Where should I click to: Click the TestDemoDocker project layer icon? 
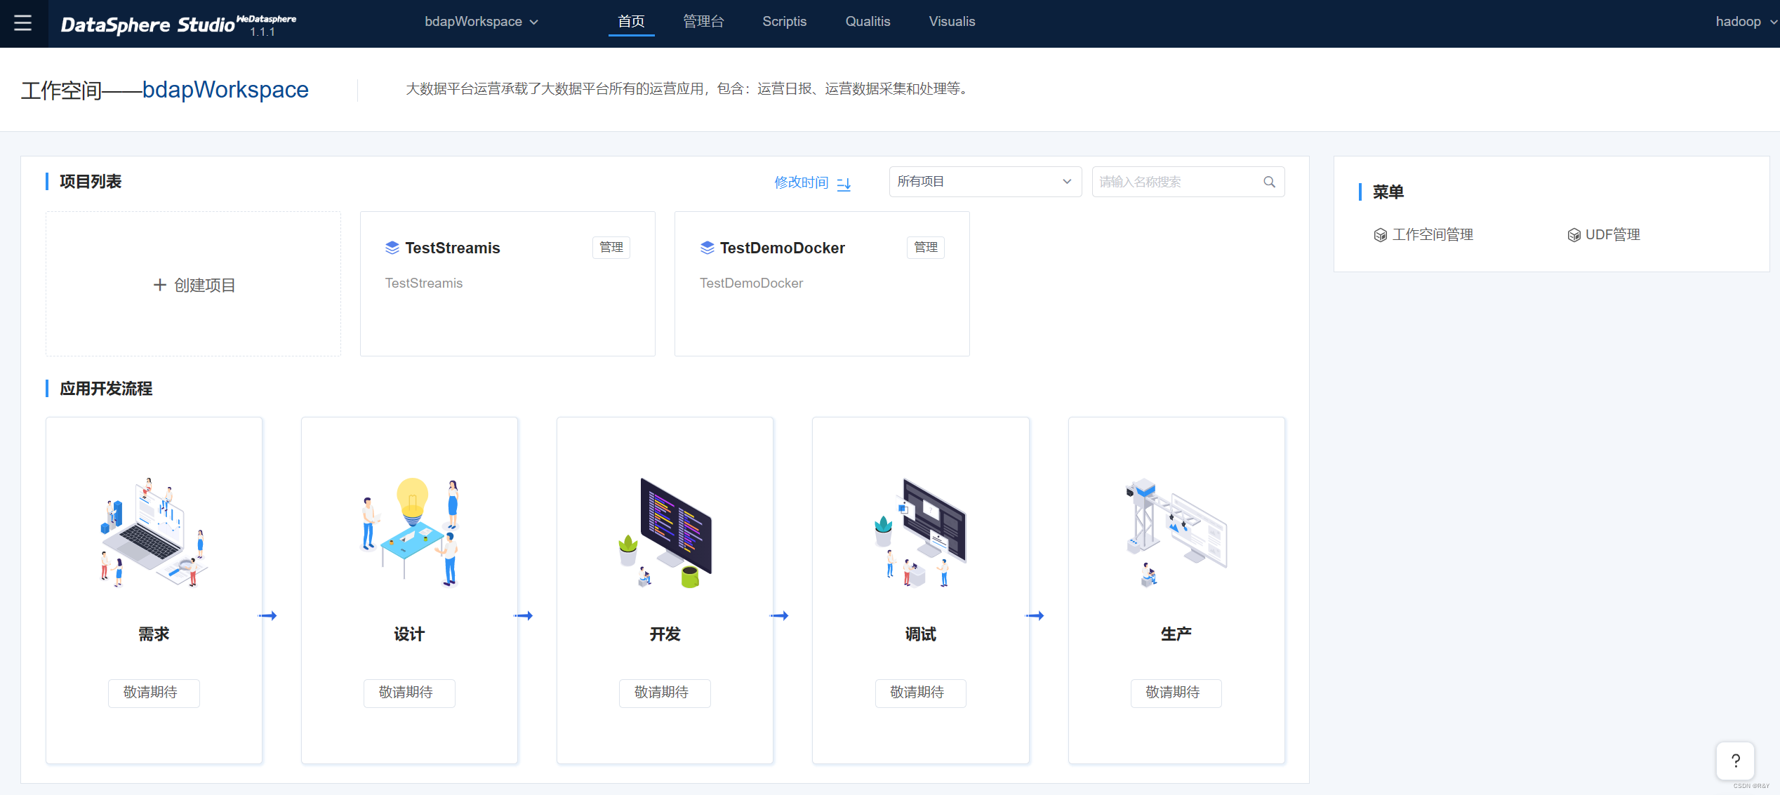(x=707, y=248)
